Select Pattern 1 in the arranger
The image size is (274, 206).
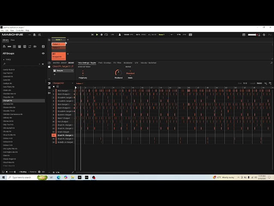point(59,44)
